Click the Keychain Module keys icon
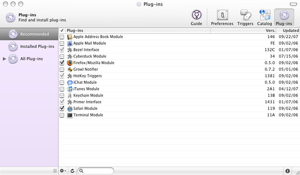The image size is (300, 175). [x=70, y=95]
